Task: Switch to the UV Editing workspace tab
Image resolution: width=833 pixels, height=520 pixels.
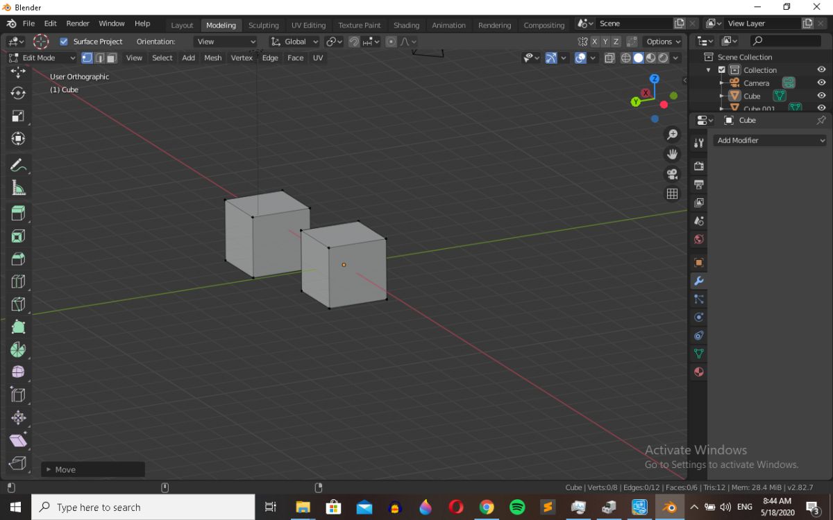Action: 308,25
